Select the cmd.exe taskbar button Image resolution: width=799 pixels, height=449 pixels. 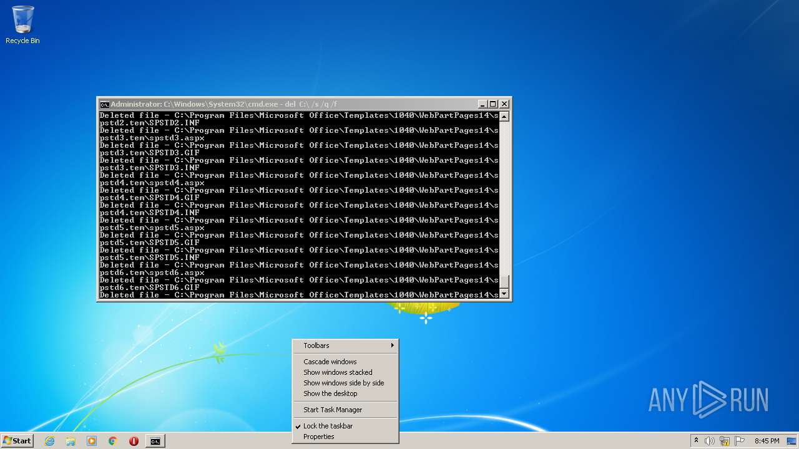[x=155, y=441]
